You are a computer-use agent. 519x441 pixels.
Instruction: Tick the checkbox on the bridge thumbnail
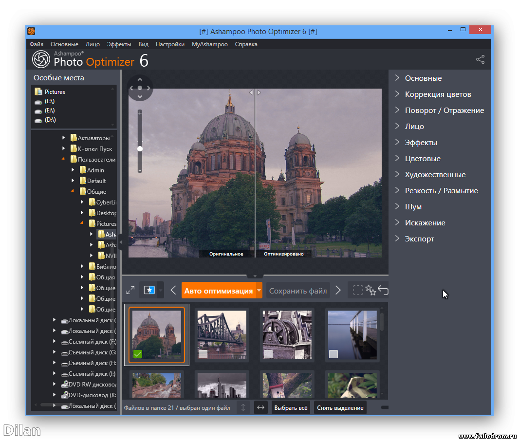203,354
